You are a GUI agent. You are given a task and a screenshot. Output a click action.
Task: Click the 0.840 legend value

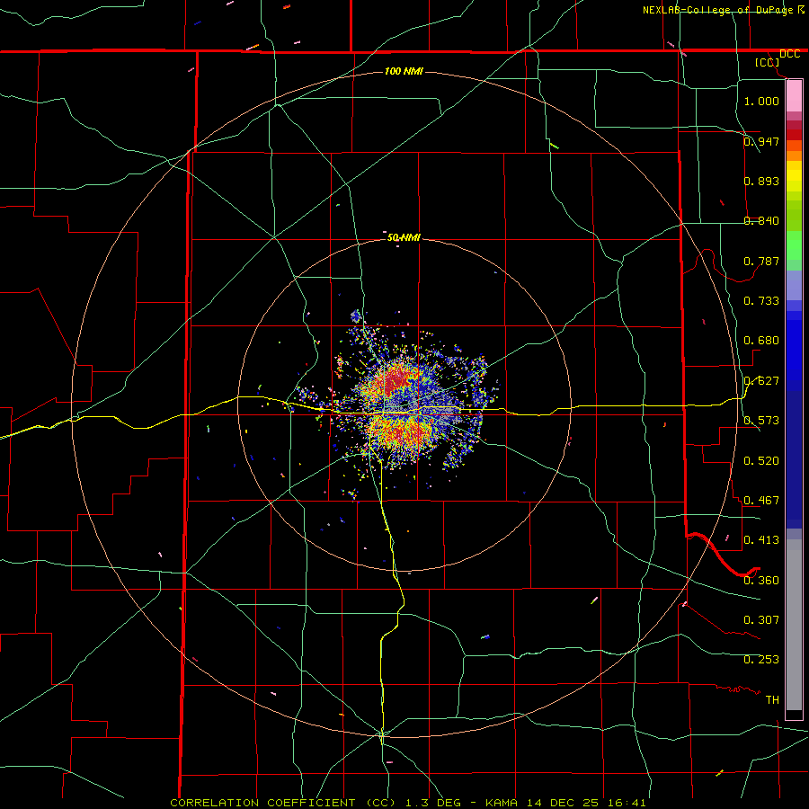click(x=761, y=221)
